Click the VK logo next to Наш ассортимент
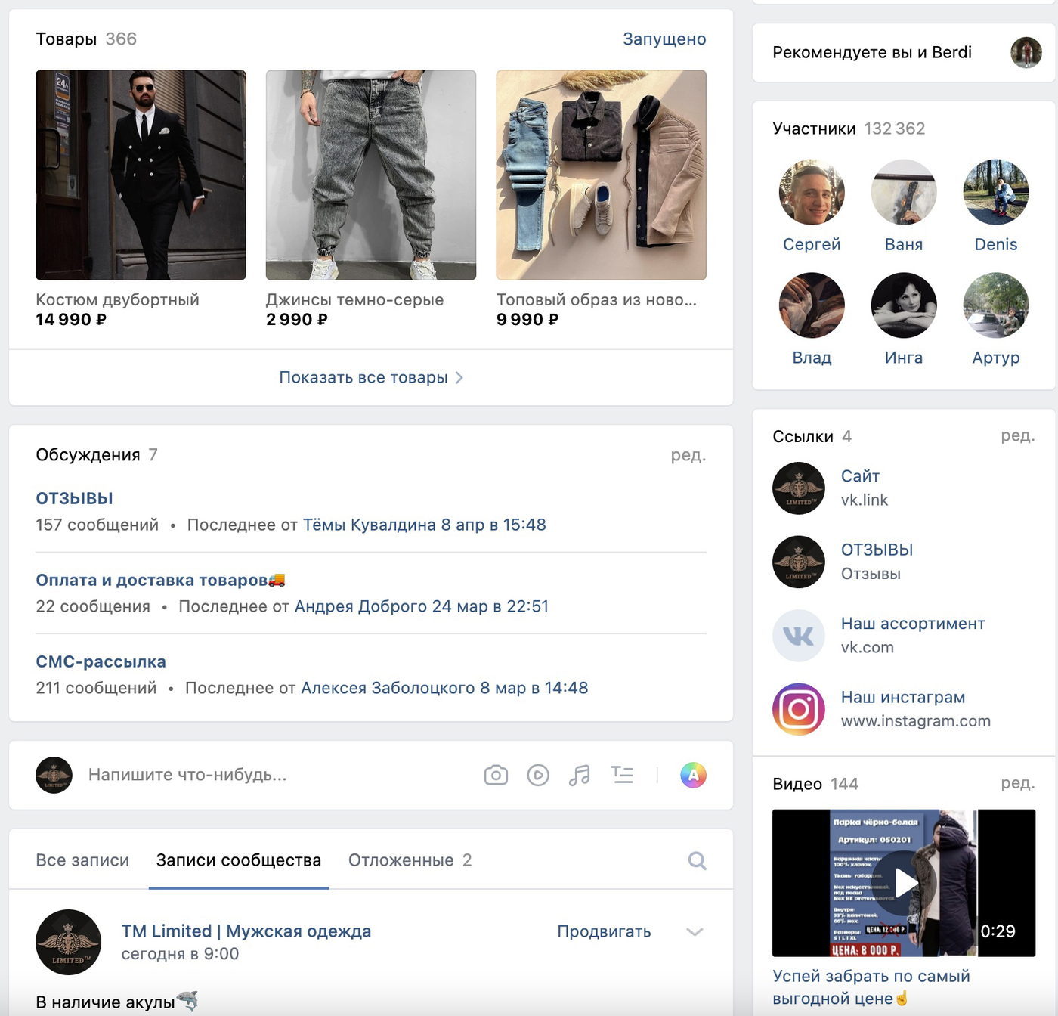1058x1016 pixels. pos(799,635)
